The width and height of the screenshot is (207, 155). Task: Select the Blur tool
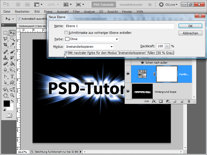[x=5, y=69]
